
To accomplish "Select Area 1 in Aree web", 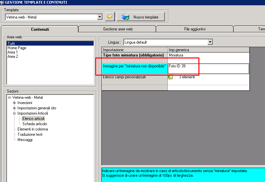I will (13, 52).
